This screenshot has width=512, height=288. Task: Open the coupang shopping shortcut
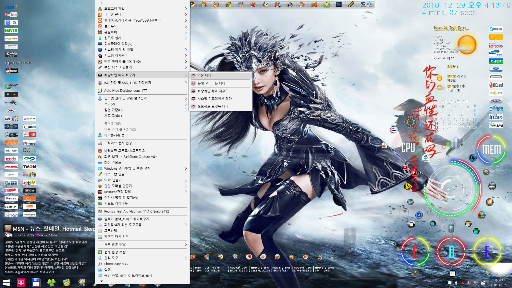tap(30, 150)
